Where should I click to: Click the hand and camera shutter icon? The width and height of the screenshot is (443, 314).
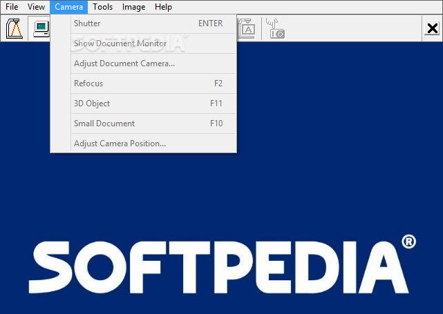[275, 28]
